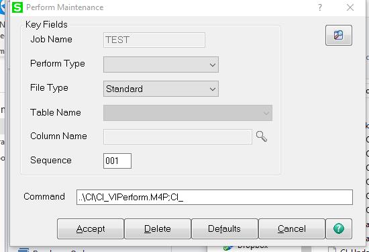Click into the Column Name field
Screen dimensions: 369x252
point(178,136)
